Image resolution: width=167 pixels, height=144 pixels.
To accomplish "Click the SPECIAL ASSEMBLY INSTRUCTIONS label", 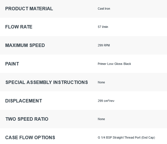I will coord(47,82).
